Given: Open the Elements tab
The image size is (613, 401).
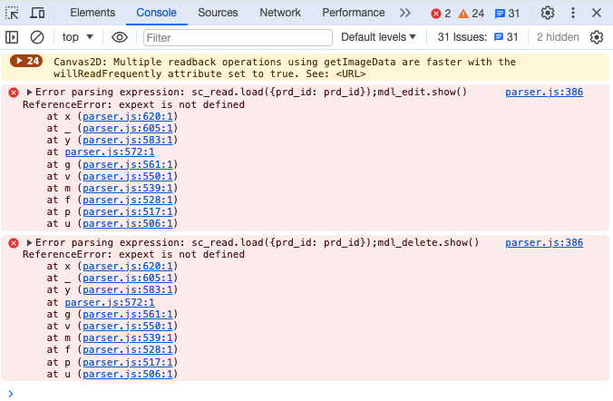Looking at the screenshot, I should [92, 13].
